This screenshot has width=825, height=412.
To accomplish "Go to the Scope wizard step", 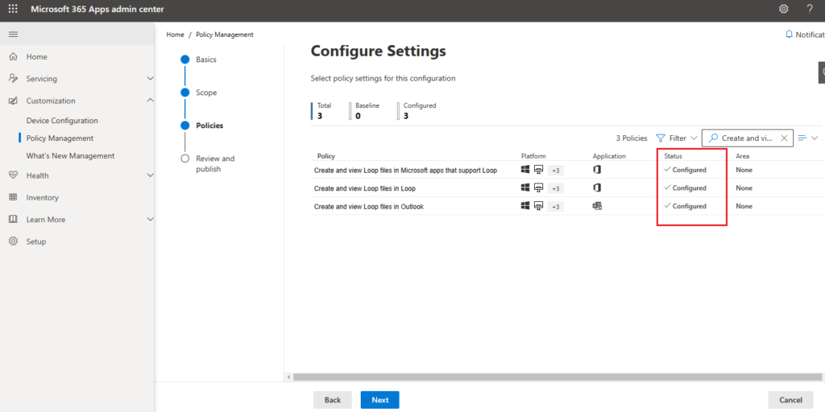I will [205, 93].
